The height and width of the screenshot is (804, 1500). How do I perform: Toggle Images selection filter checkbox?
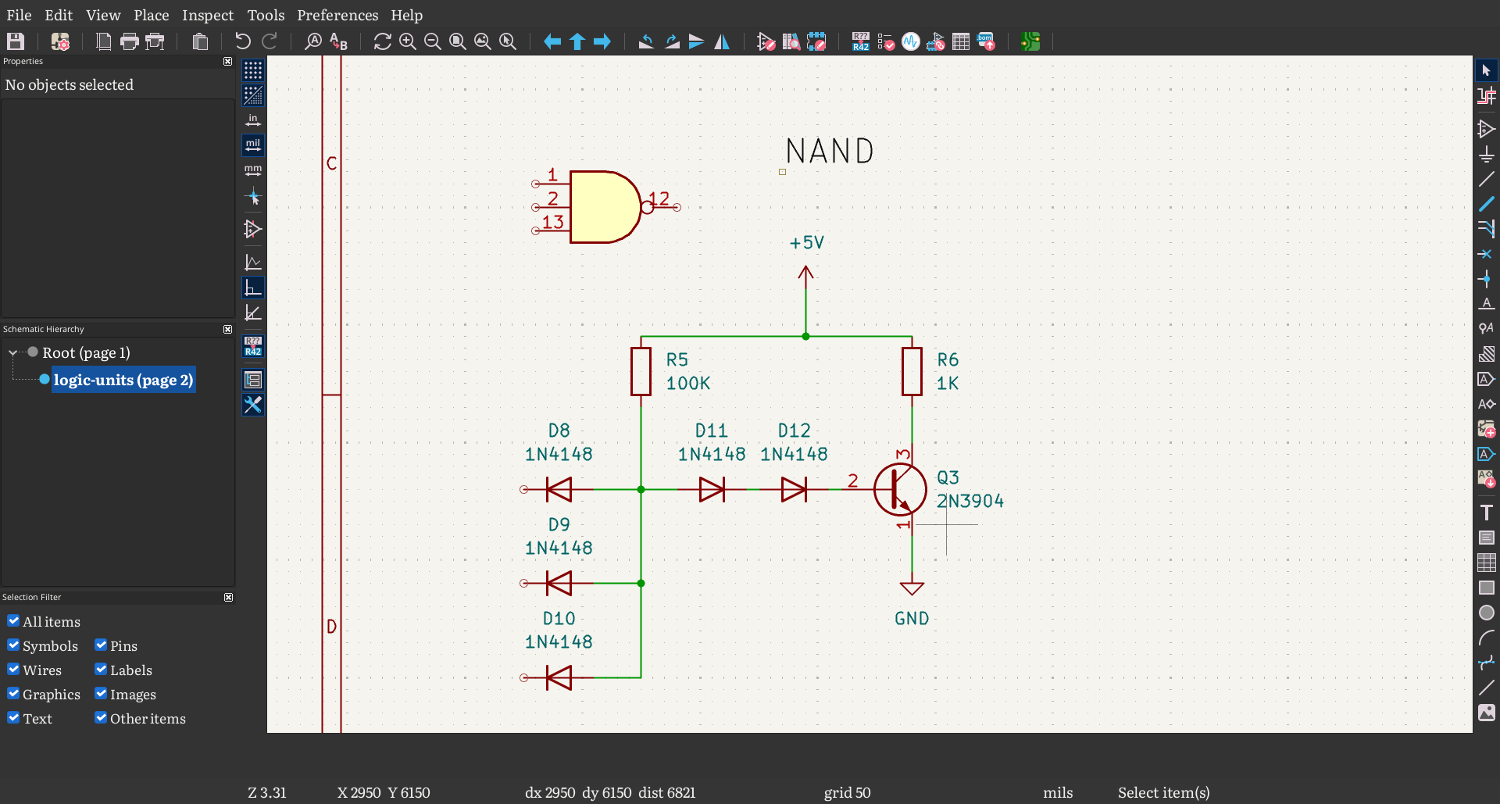[x=101, y=694]
